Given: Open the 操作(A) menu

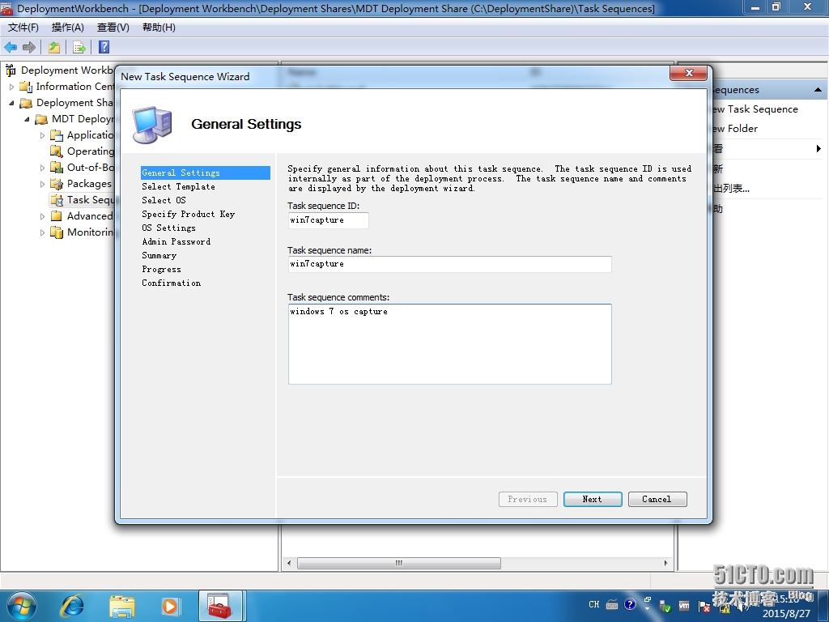Looking at the screenshot, I should [68, 28].
